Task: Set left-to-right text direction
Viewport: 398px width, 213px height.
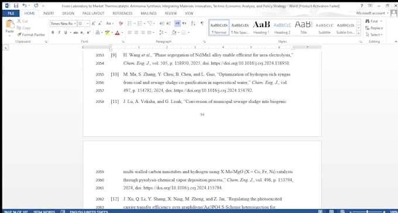Action: pos(177,23)
